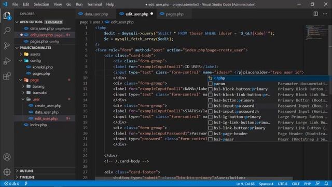
Task: Click the snippet icon beside bs3-pager
Action: (x=210, y=139)
